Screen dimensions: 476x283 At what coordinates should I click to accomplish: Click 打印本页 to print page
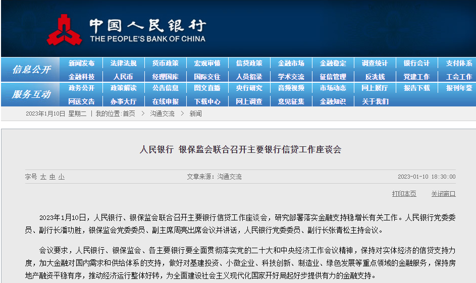pos(404,194)
